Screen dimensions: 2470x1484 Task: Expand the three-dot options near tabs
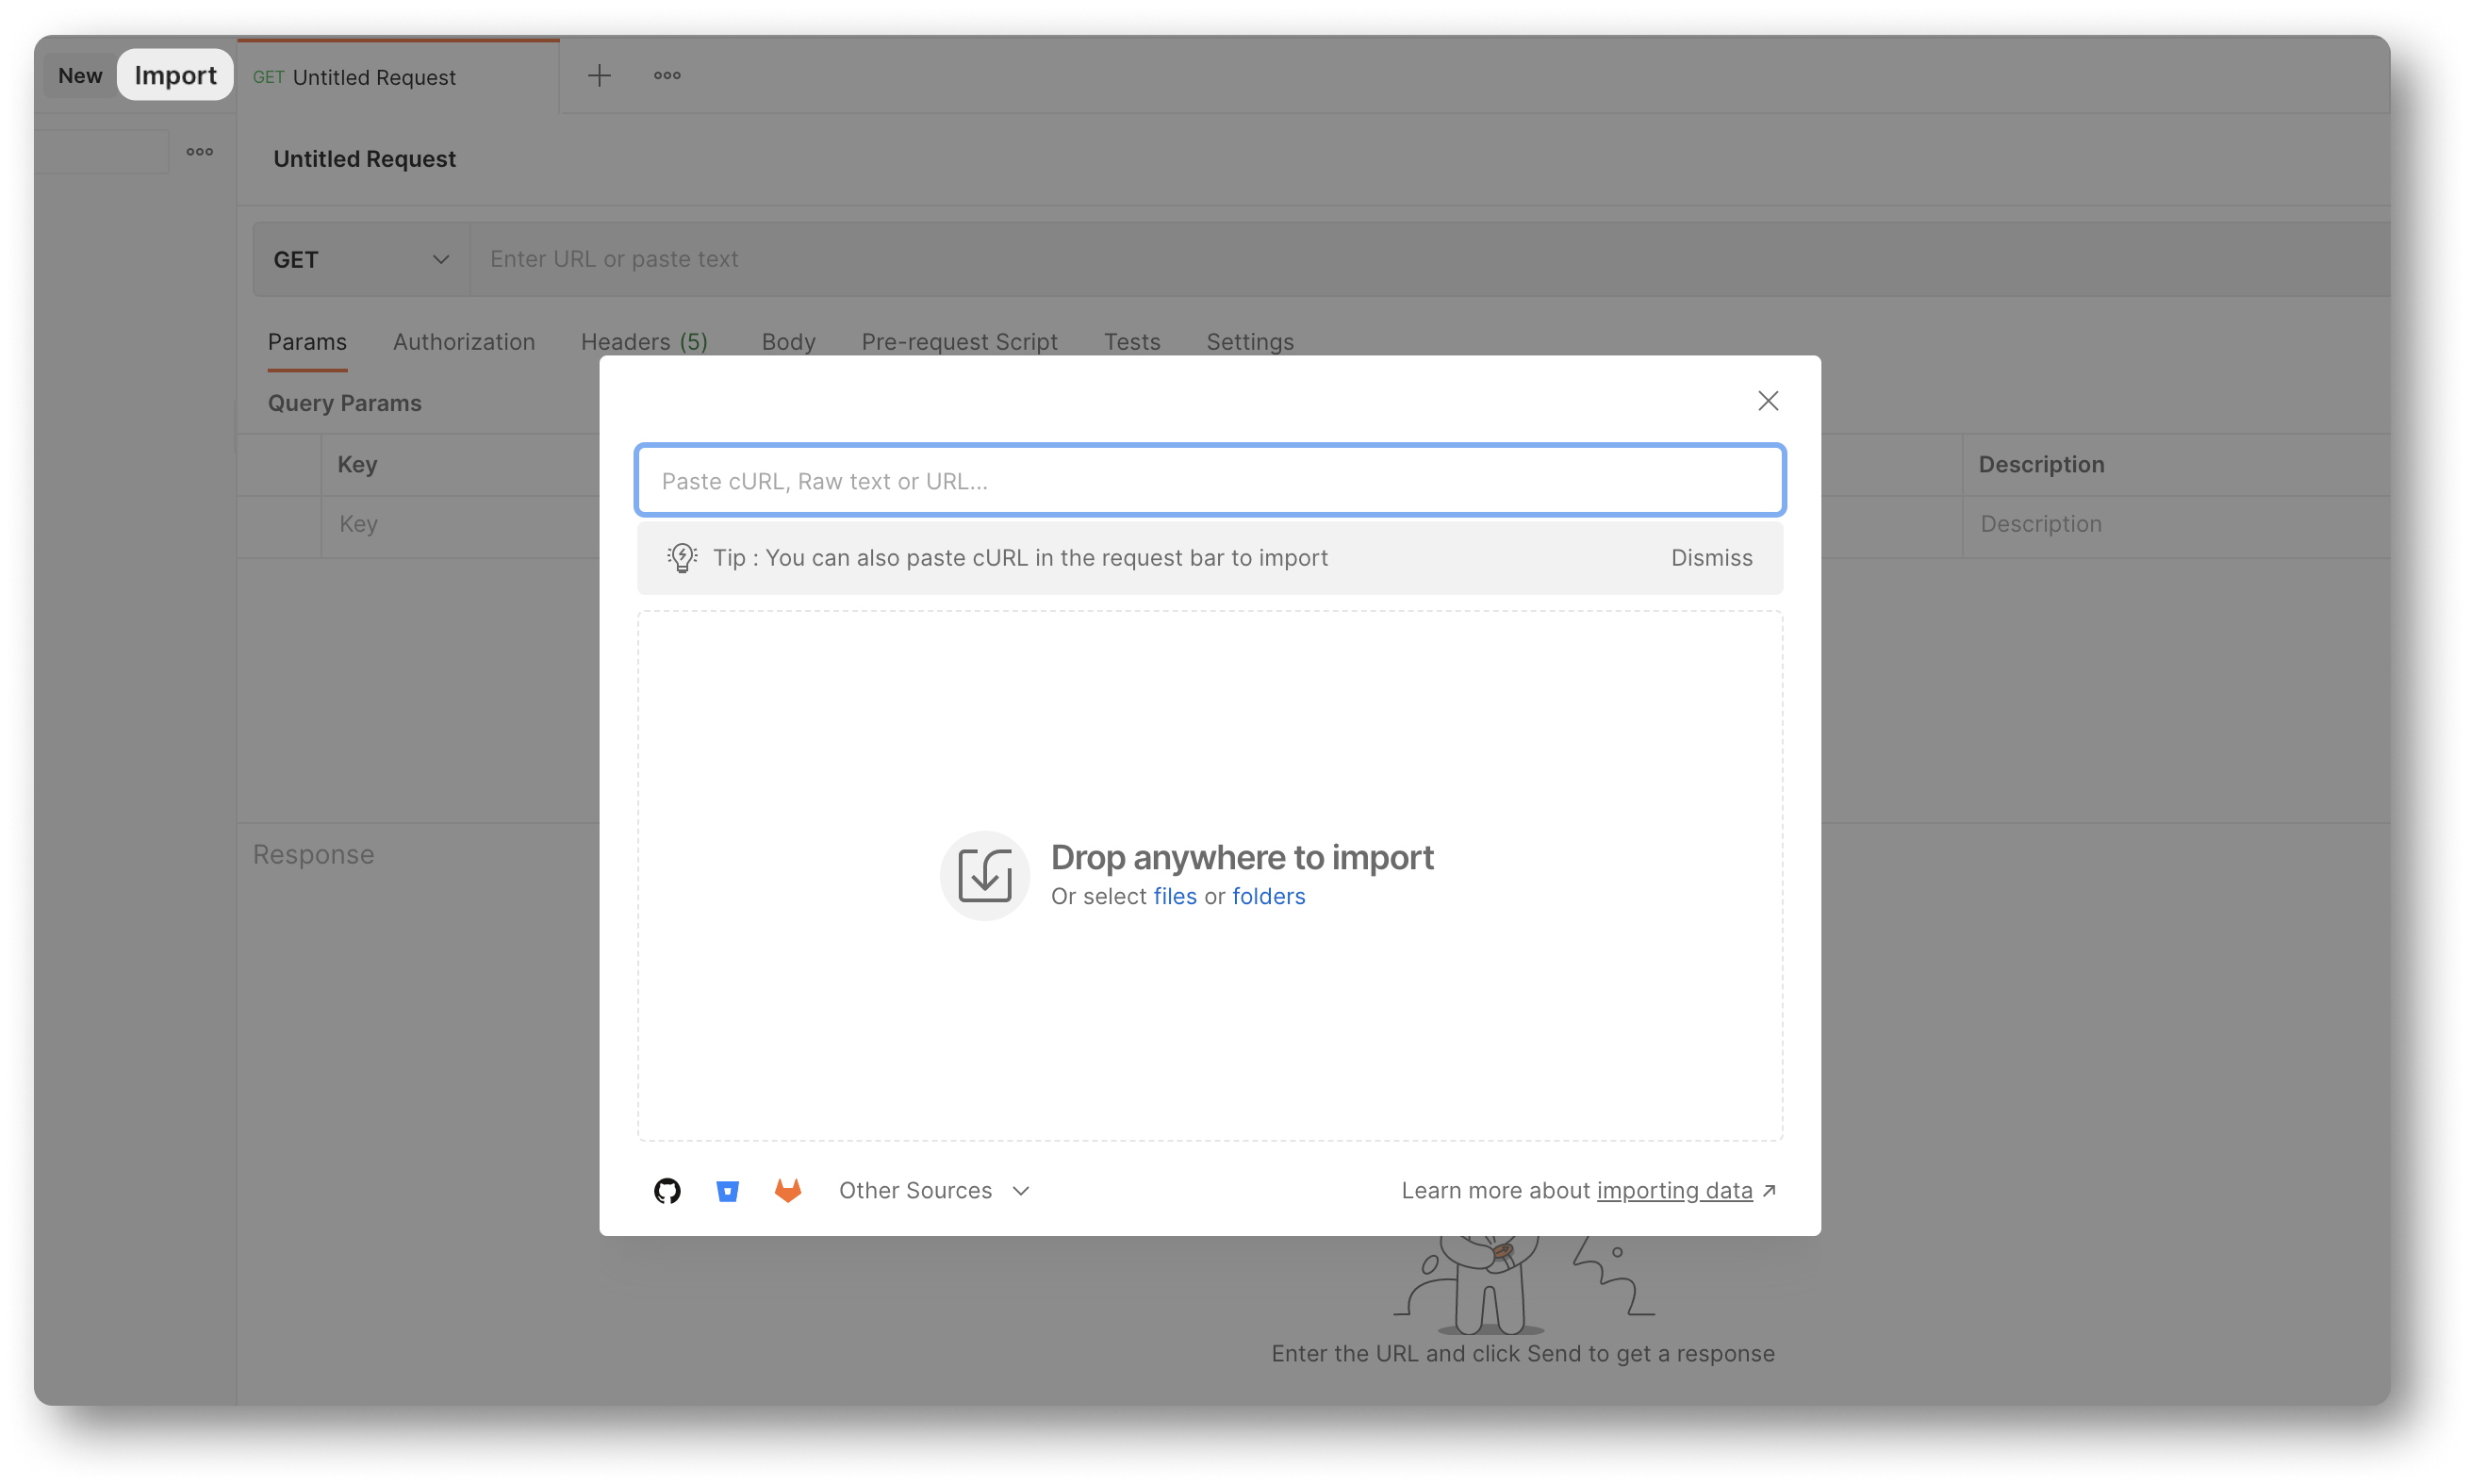pos(667,75)
